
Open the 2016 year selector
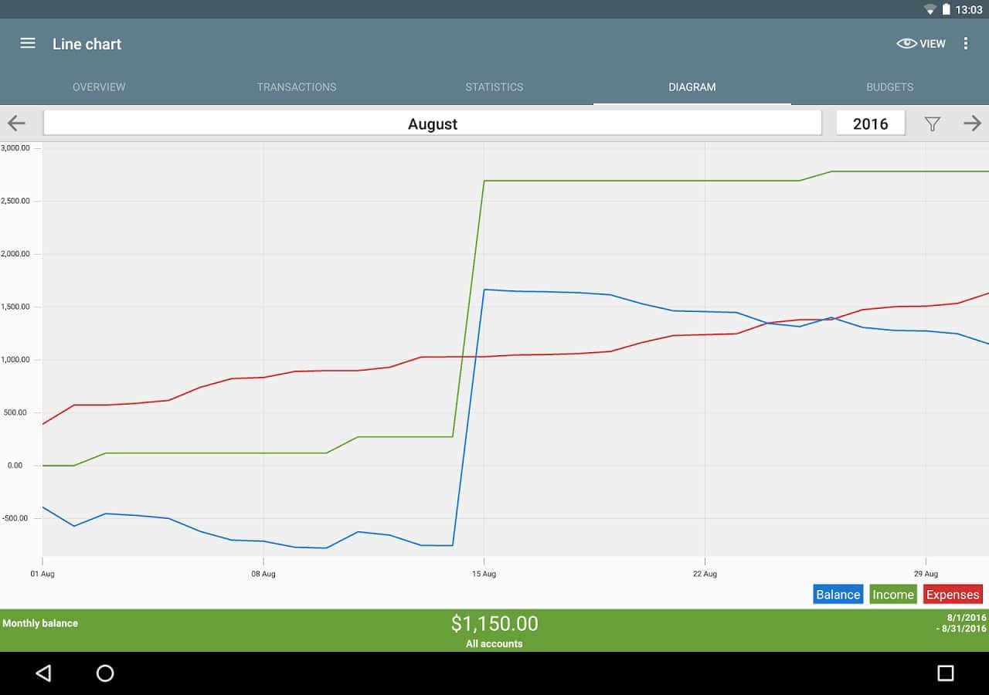tap(870, 124)
